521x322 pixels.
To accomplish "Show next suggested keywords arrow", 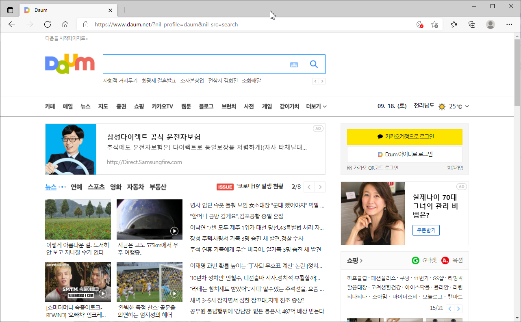I will [x=322, y=81].
